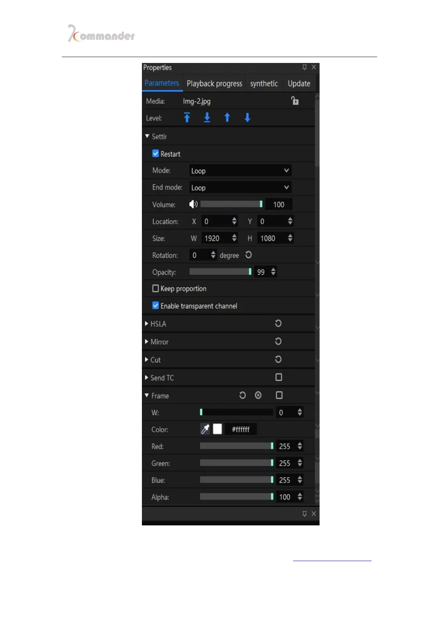Disable Enable transparent channel
This screenshot has height=620, width=439.
(156, 306)
